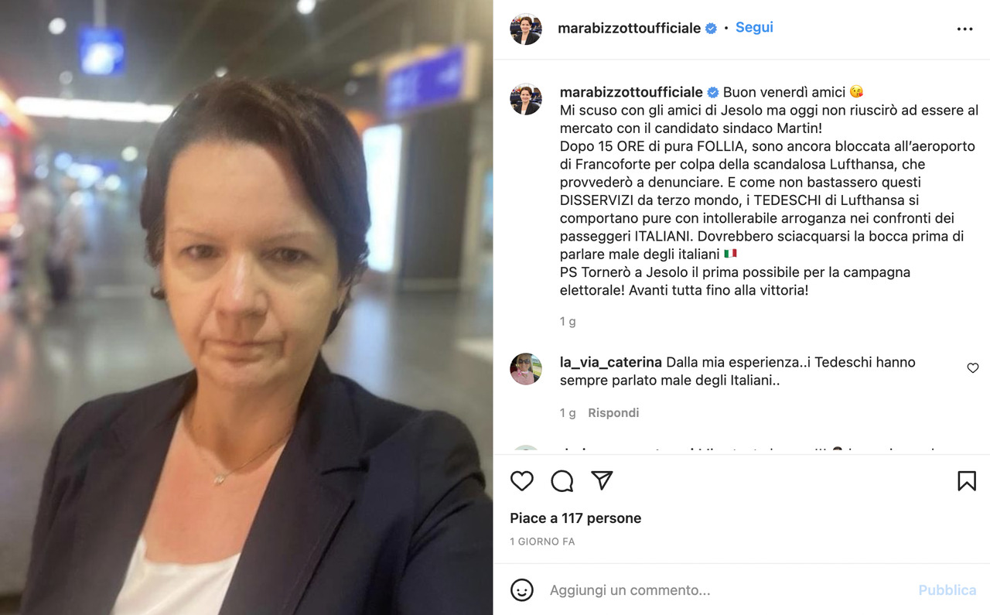Open la_via_caterina's profile avatar
Screen dimensions: 990x615
526,369
